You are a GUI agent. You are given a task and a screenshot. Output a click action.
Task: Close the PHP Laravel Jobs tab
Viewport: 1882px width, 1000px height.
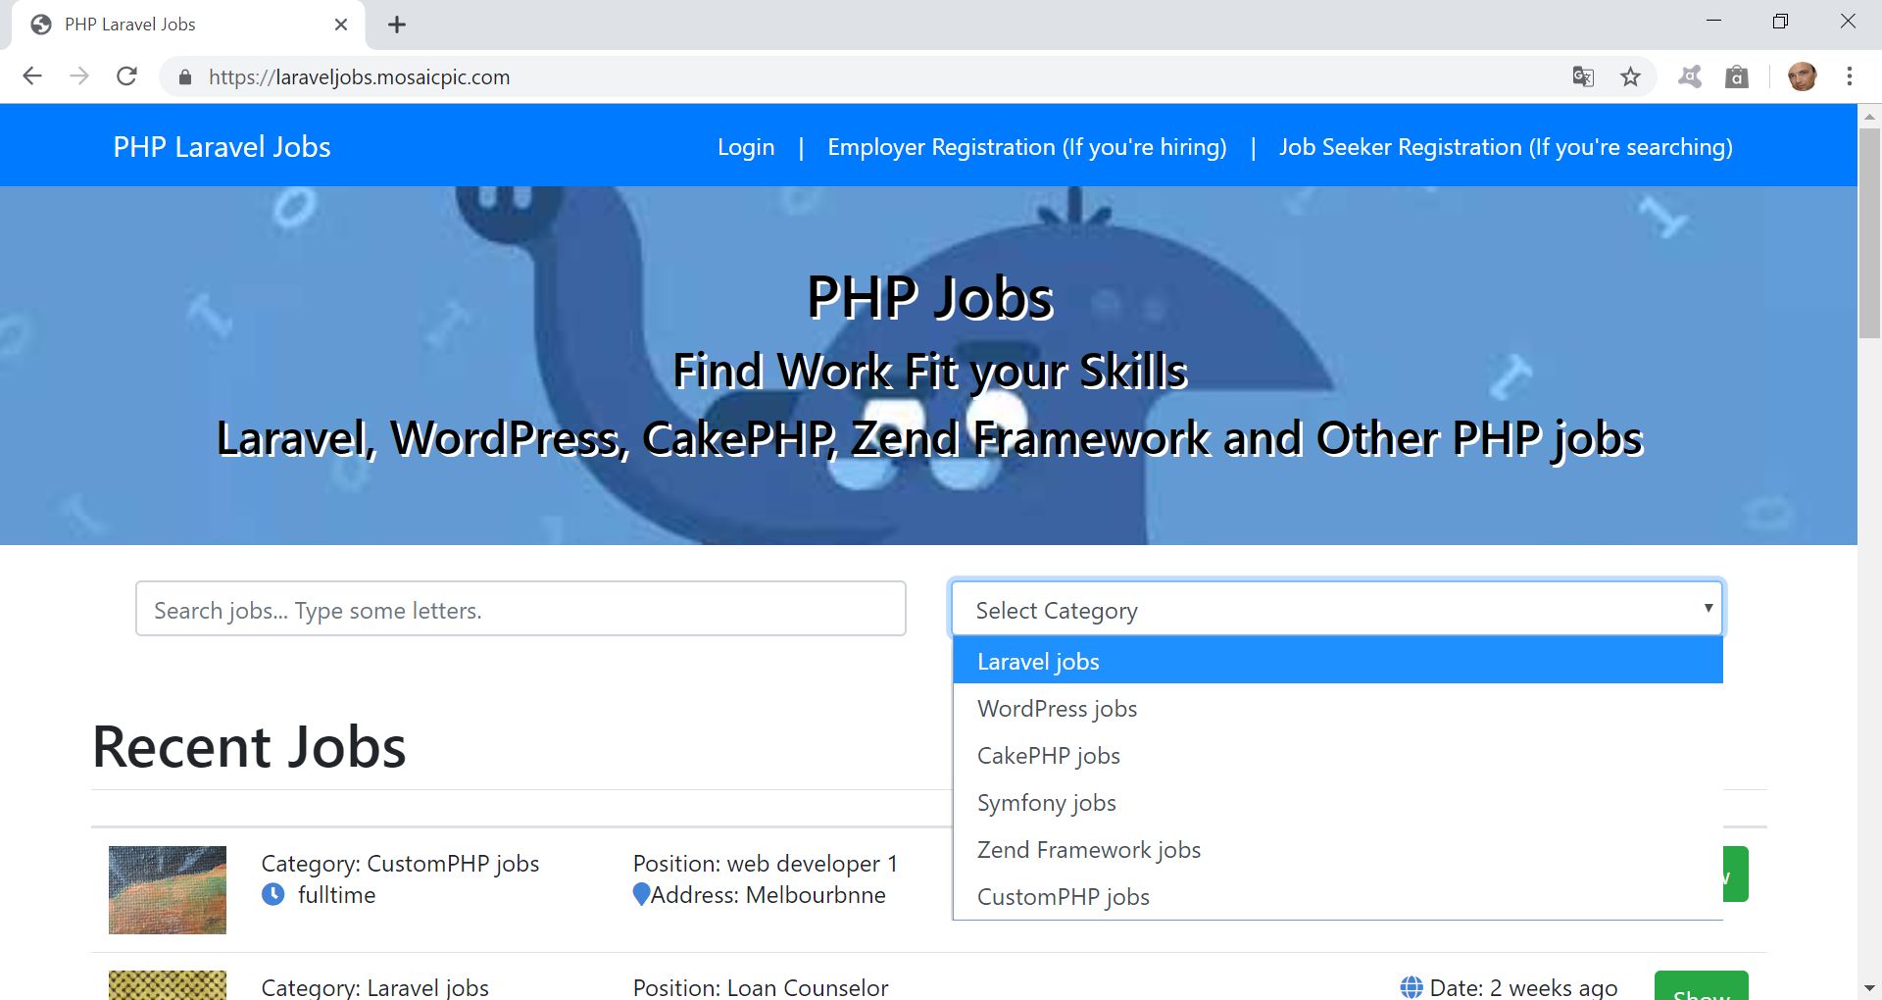(x=341, y=25)
